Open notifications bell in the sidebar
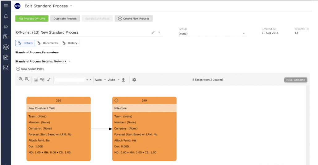 [x=6, y=16]
